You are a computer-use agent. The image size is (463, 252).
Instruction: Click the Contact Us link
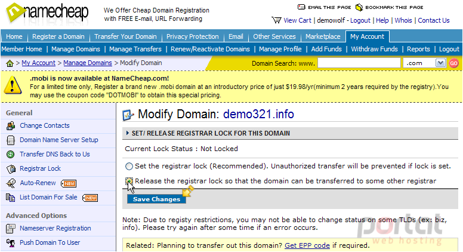click(434, 20)
